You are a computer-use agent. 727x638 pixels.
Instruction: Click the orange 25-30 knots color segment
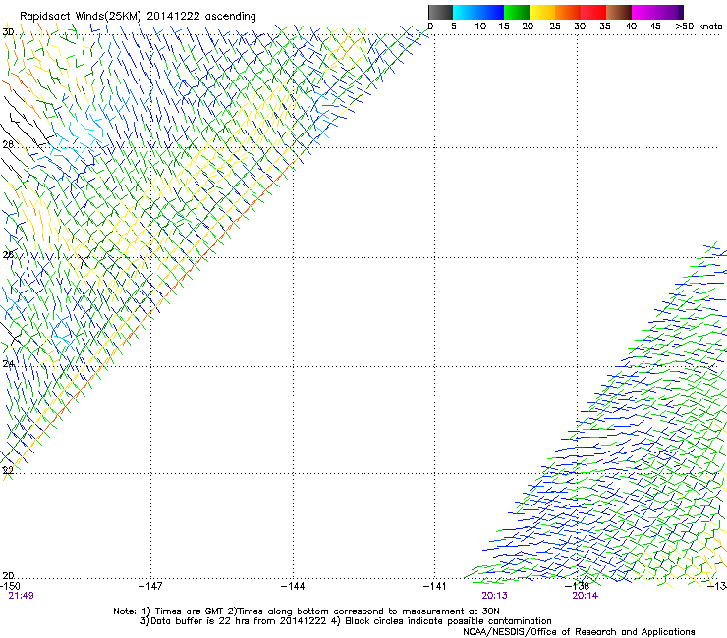pyautogui.click(x=568, y=12)
